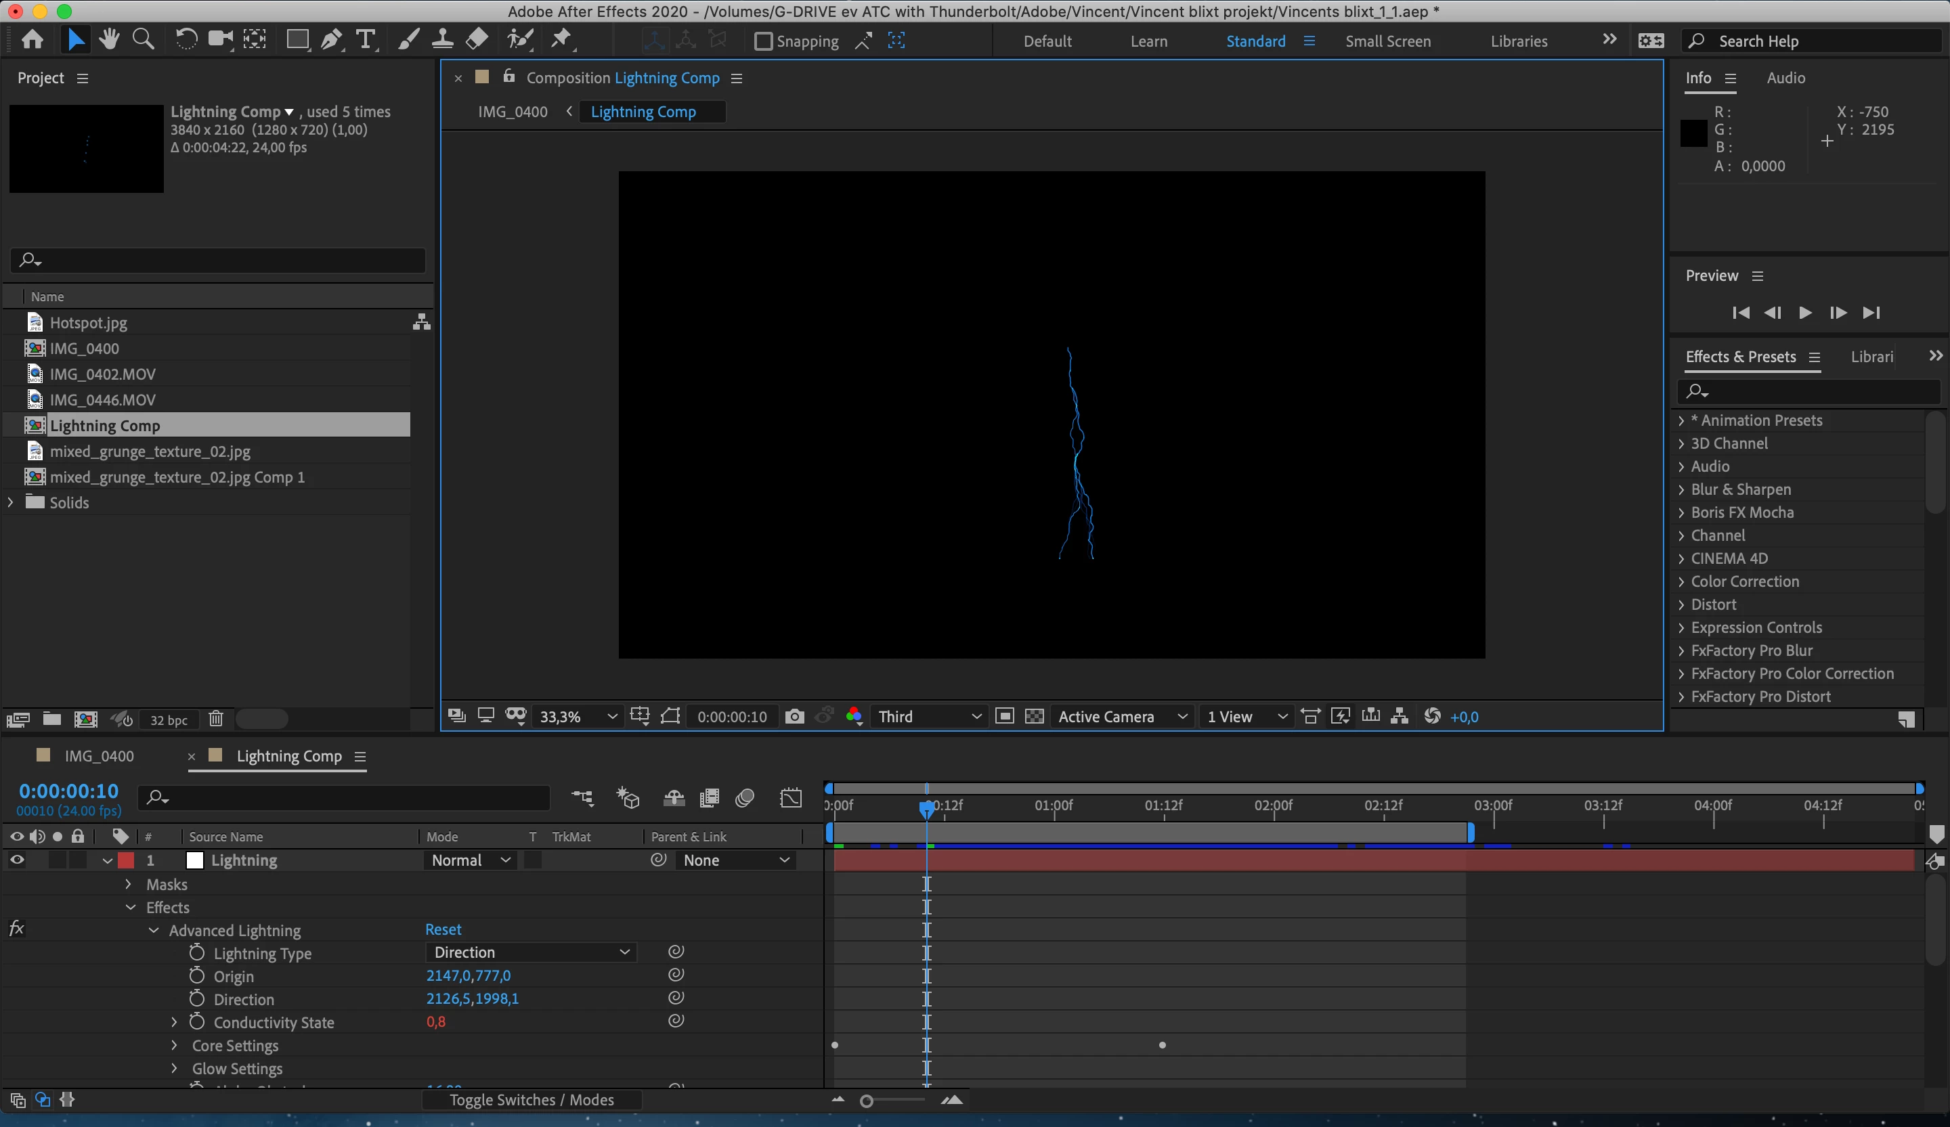Select the Zoom tool in toolbar
Viewport: 1950px width, 1127px height.
point(143,39)
